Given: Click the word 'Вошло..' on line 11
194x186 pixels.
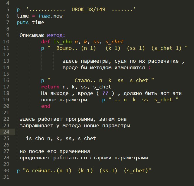Looking at the screenshot, I should pyautogui.click(x=67, y=48).
